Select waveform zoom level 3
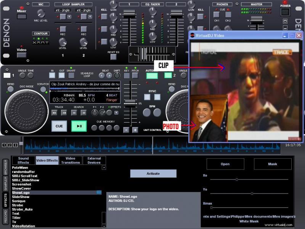 coord(15,145)
